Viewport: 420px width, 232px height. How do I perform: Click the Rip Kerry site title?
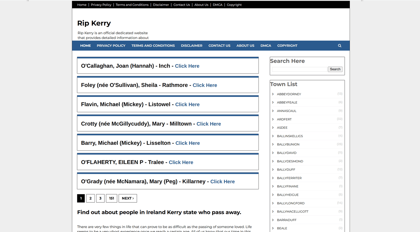click(94, 23)
